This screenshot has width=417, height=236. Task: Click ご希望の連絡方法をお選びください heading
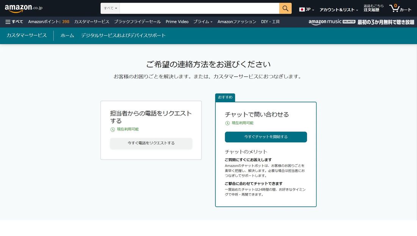click(x=208, y=64)
